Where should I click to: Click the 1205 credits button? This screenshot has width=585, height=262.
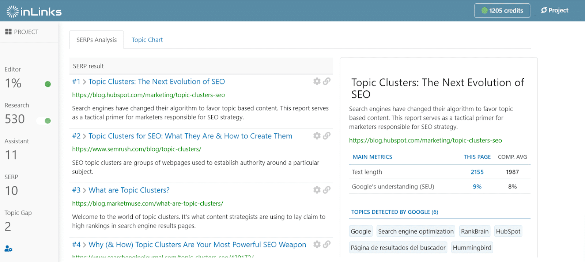(x=502, y=11)
